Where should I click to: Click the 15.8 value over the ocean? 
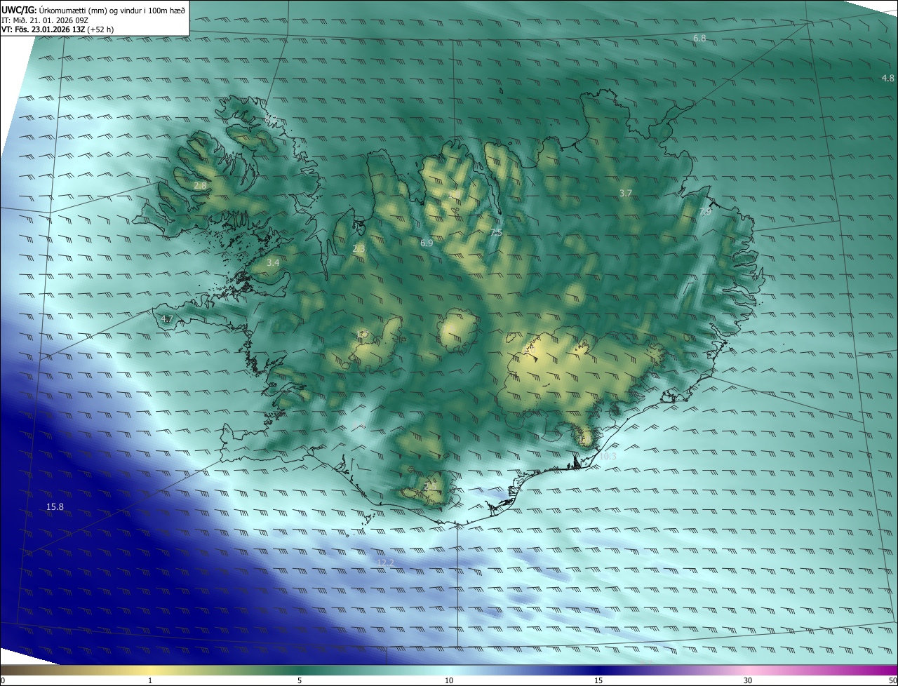(55, 506)
